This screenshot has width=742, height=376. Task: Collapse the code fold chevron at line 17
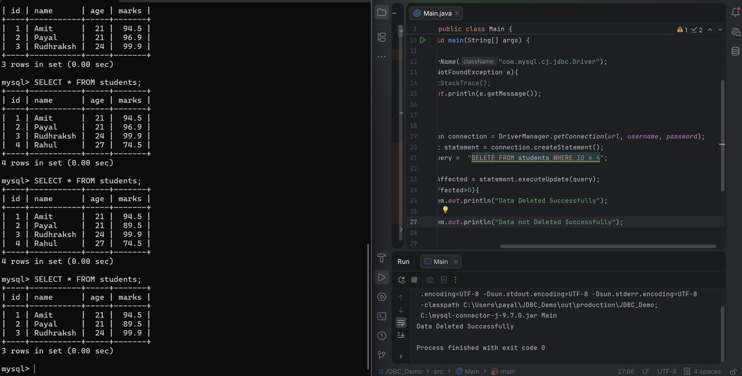tap(401, 114)
